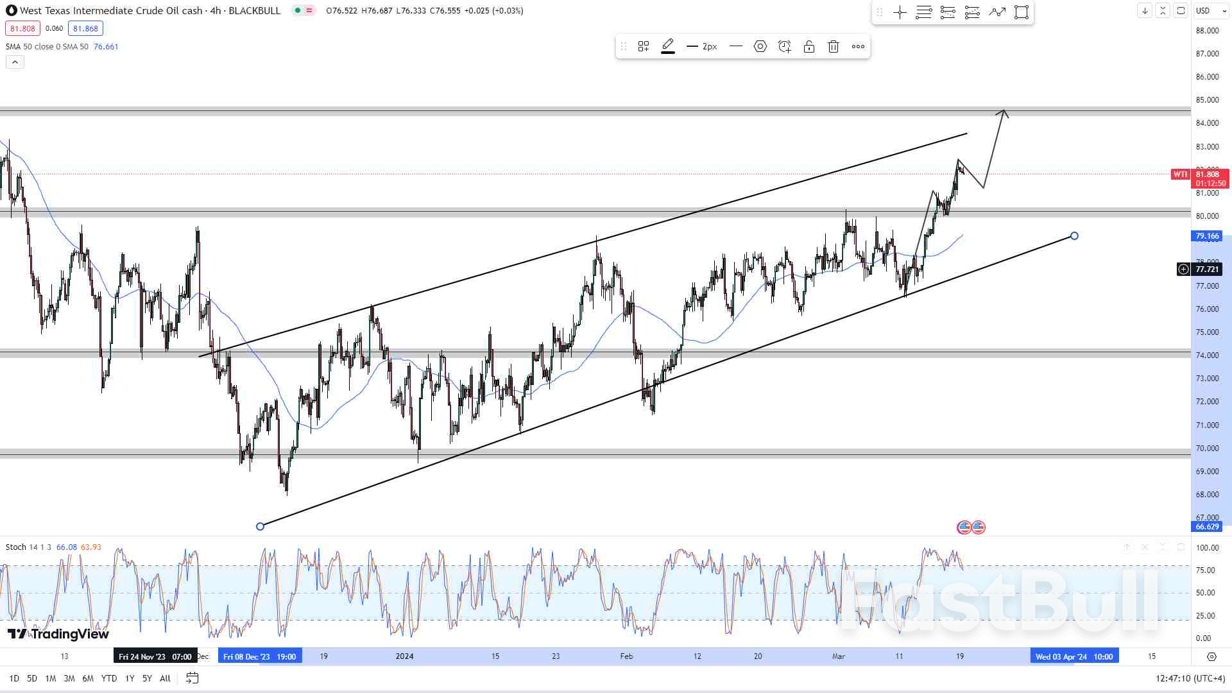Open the USD currency dropdown

click(1211, 11)
